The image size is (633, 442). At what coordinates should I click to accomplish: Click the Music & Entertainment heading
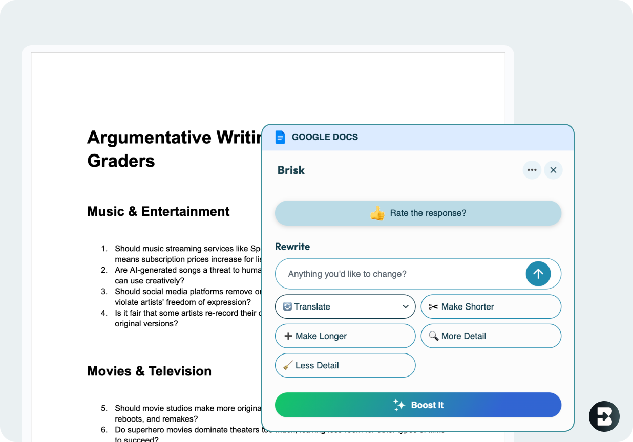(158, 211)
